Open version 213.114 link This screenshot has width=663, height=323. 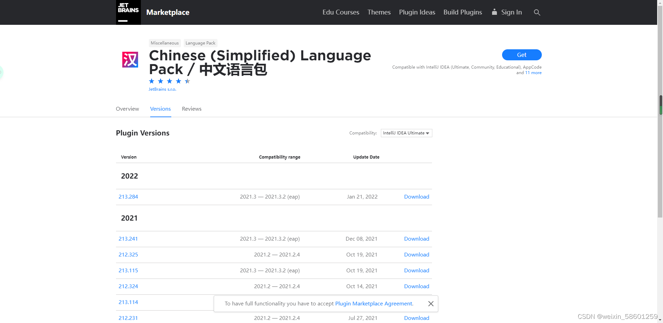click(x=128, y=302)
